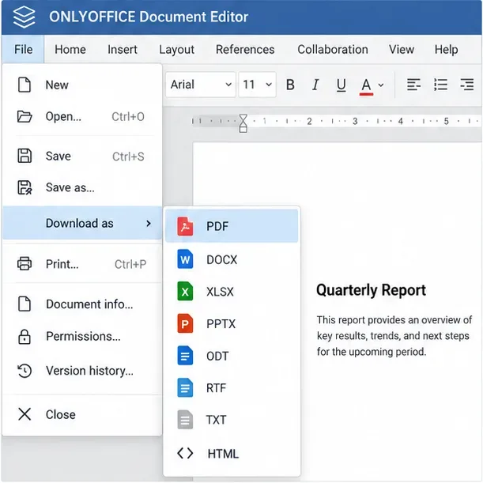Click the ONLYOFFICE Document Editor title
The width and height of the screenshot is (483, 483).
coord(149,17)
